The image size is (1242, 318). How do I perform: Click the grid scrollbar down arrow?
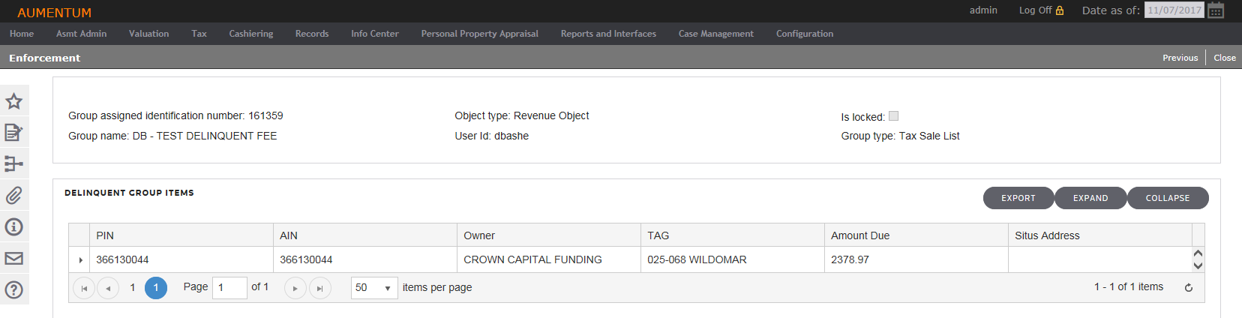1198,265
